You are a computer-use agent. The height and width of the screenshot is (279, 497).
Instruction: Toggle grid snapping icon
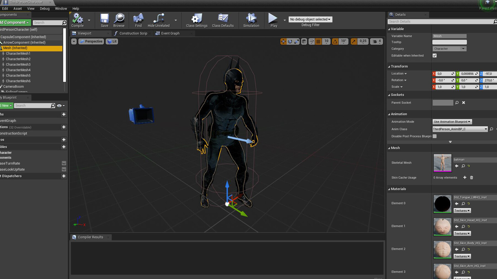coord(318,42)
